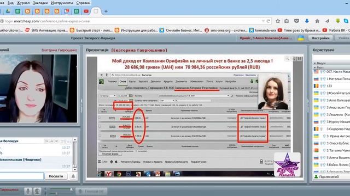
Task: Open the sms-area.org bookmark
Action: point(226,30)
